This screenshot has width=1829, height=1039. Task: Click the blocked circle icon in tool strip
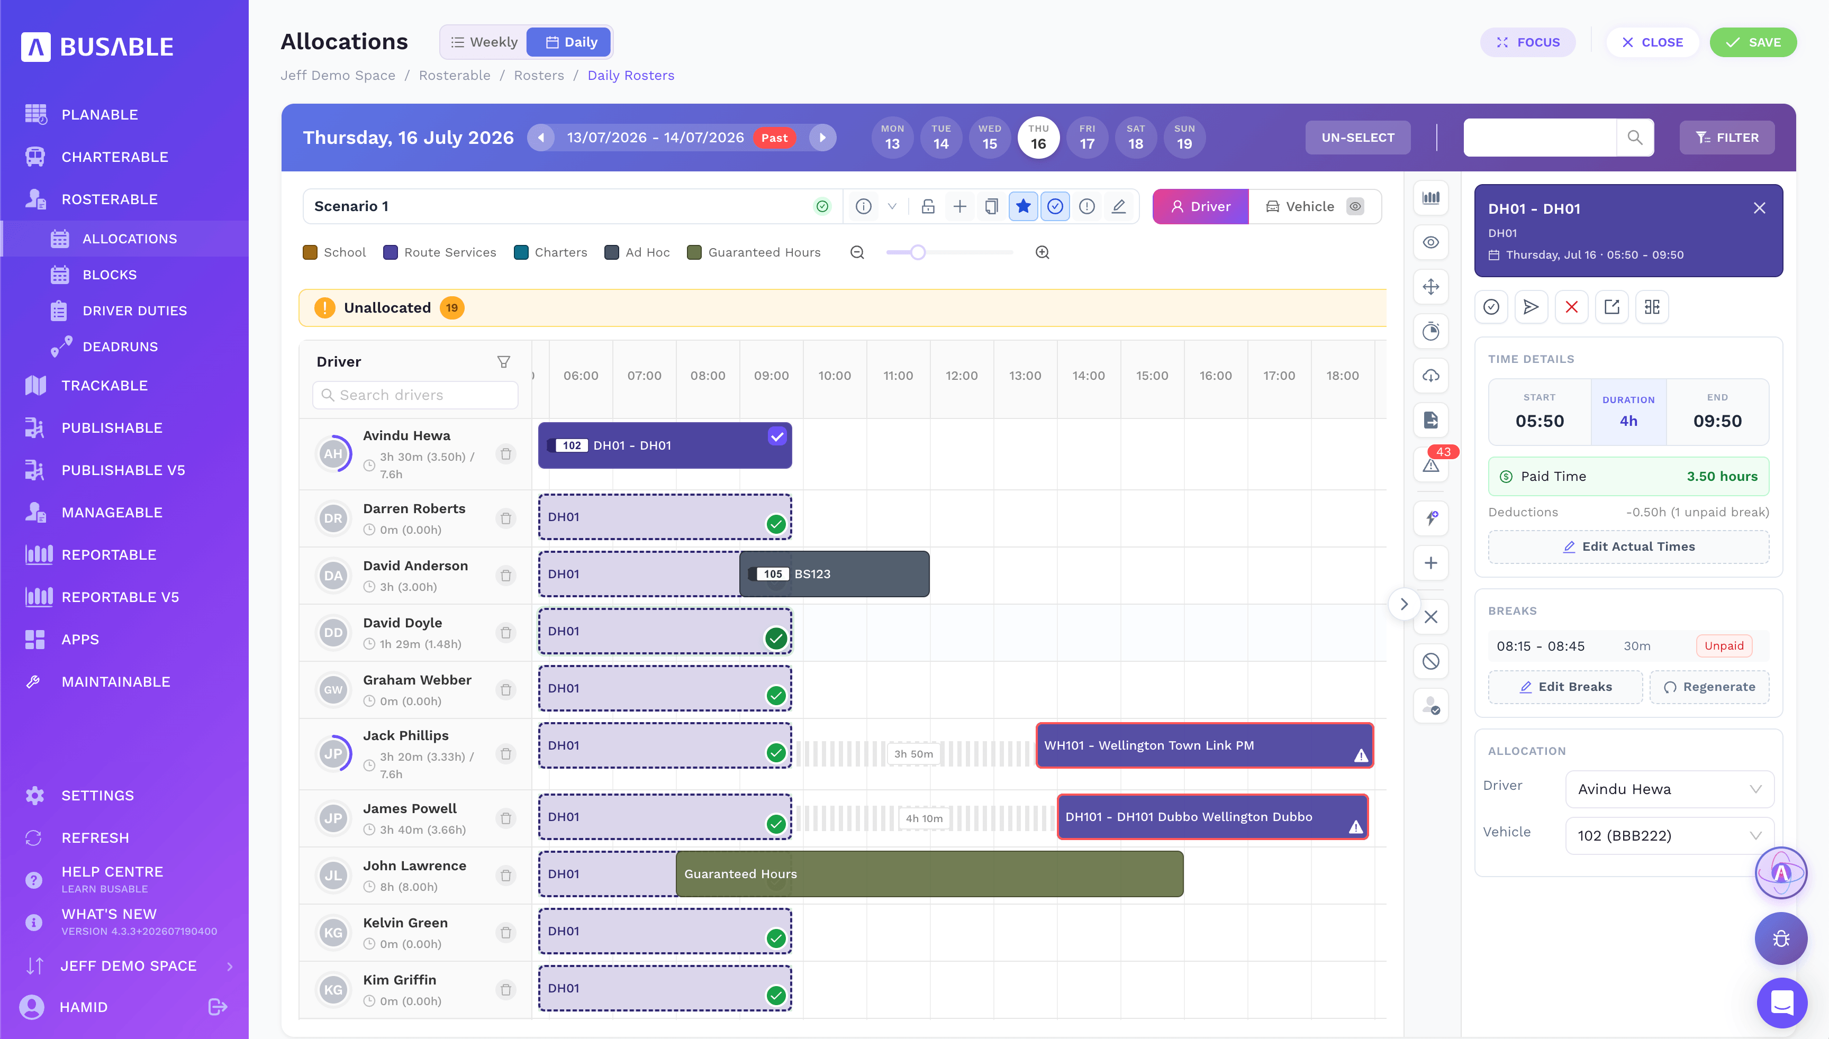click(x=1430, y=661)
